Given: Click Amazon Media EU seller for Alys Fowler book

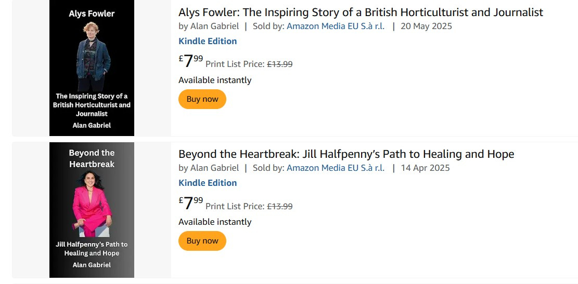Looking at the screenshot, I should 336,26.
